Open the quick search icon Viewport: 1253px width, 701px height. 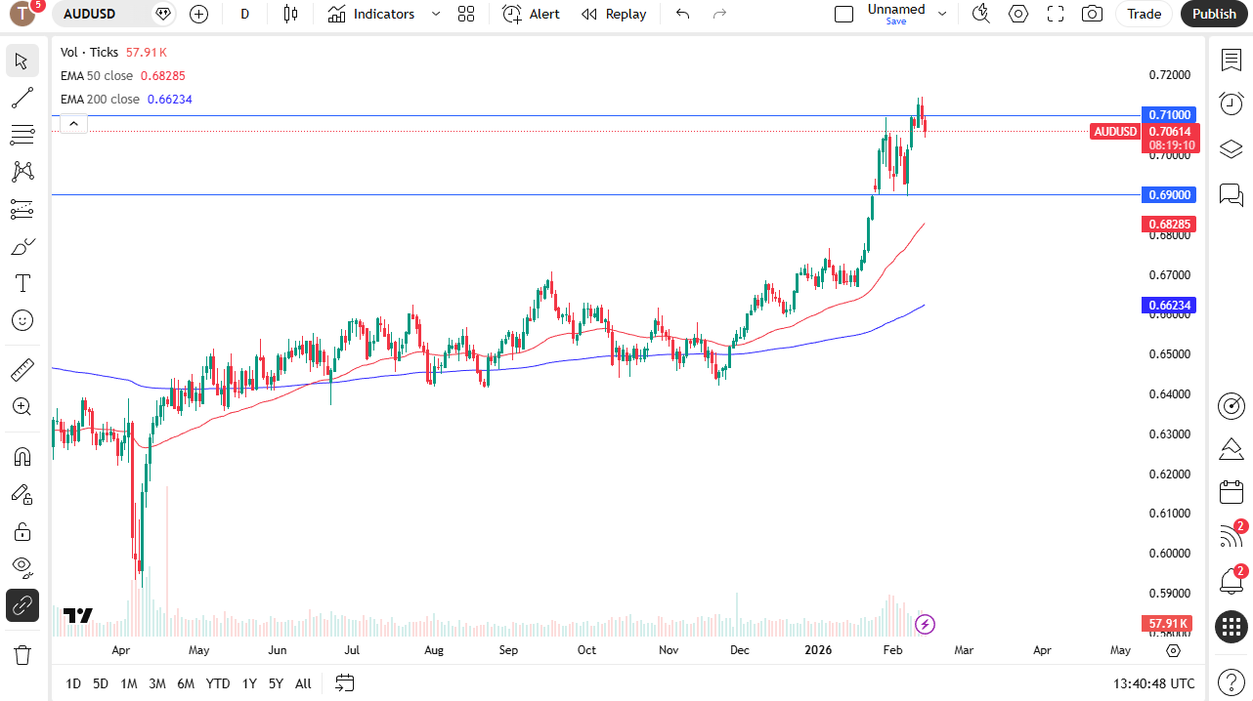[981, 14]
